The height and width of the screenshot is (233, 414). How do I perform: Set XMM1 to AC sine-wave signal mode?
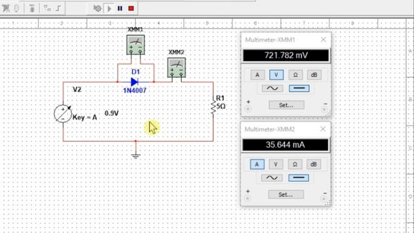pyautogui.click(x=272, y=89)
